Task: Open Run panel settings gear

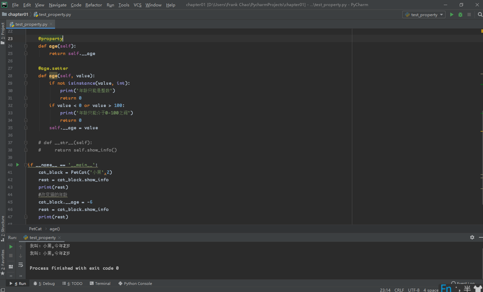Action: click(472, 237)
